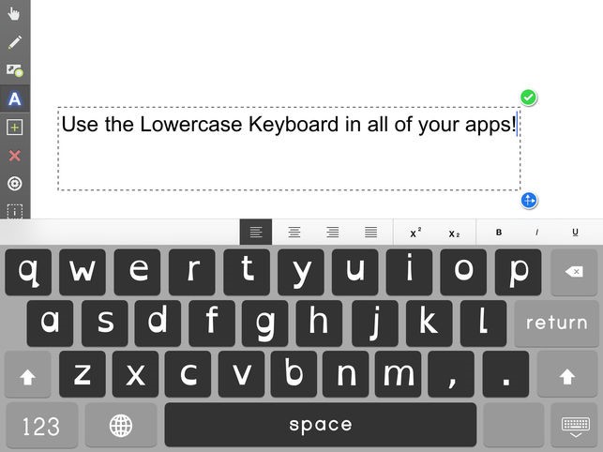Select the text tool A

tap(15, 98)
